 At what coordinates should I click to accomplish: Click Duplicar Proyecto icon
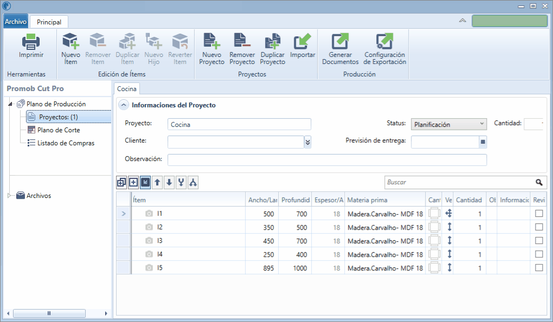[273, 41]
